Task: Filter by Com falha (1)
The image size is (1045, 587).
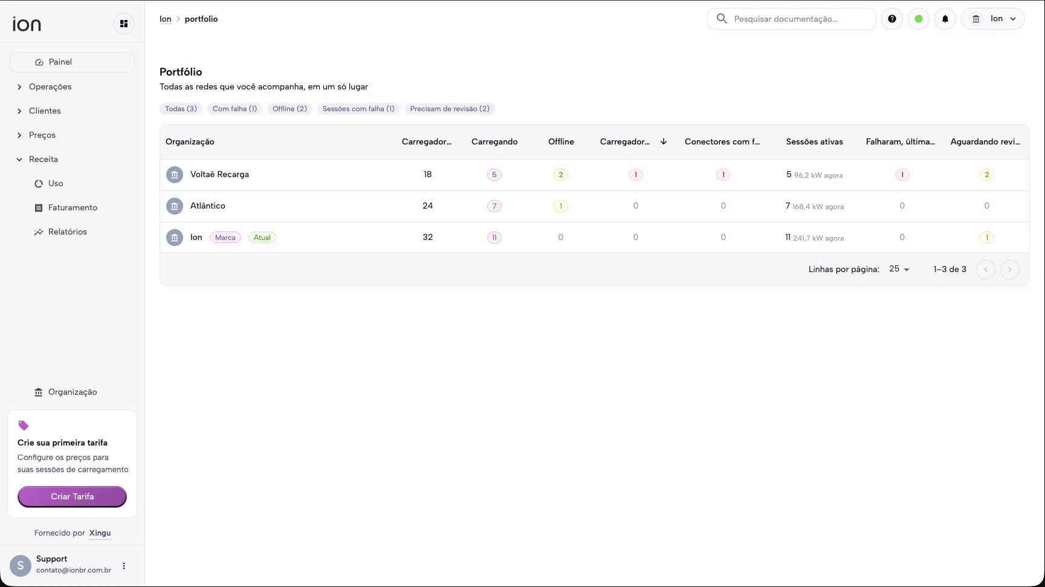Action: tap(235, 109)
